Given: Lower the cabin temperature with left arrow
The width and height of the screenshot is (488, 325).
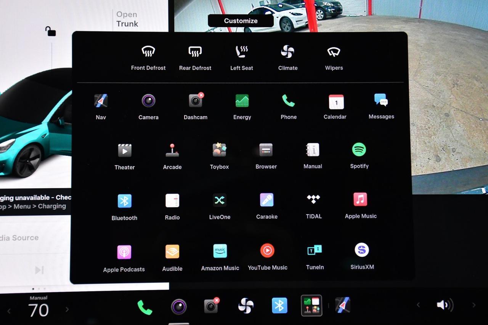Looking at the screenshot, I should point(9,311).
